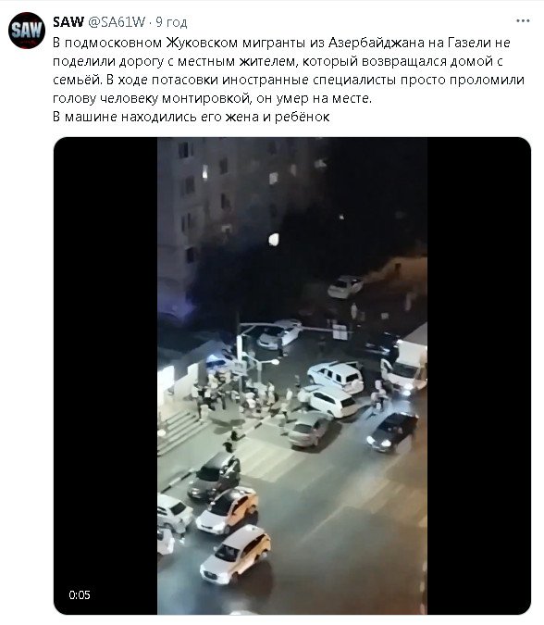
Task: Open the @SA61W handle link
Action: [x=117, y=22]
